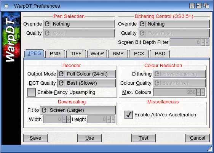Increase Height value with plus button
This screenshot has height=153, width=214.
[113, 119]
